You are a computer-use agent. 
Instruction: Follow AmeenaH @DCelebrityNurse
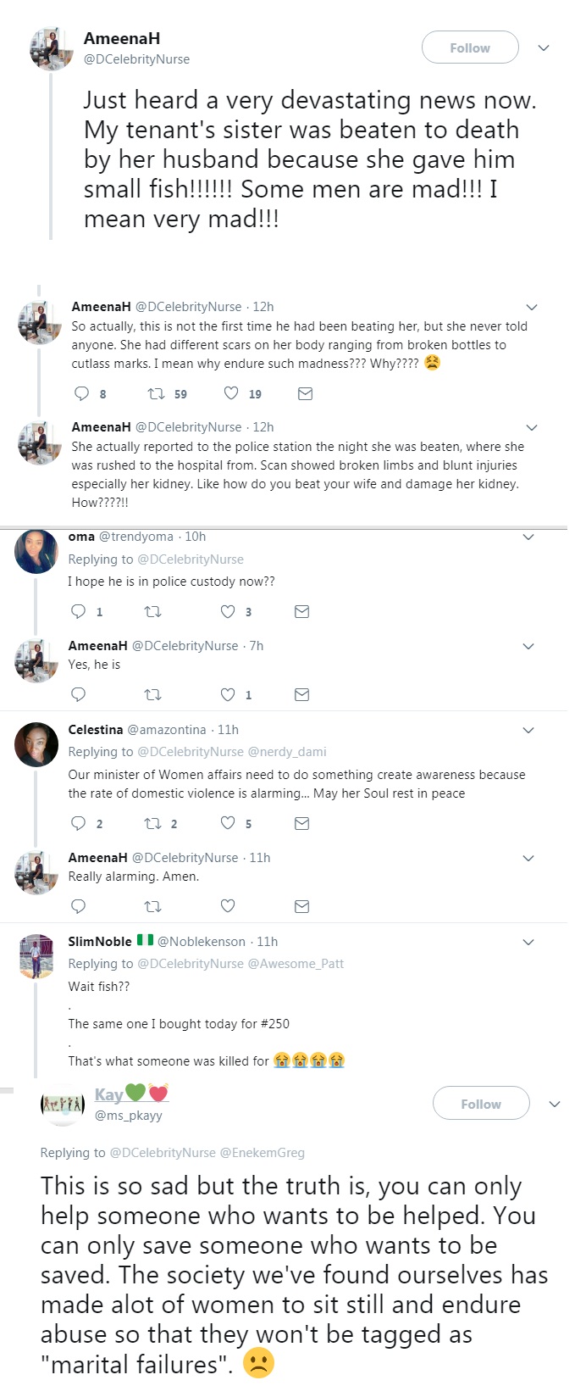point(470,47)
